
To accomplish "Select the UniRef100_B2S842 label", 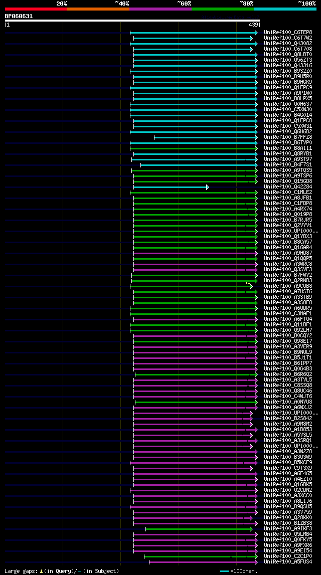I will click(288, 419).
